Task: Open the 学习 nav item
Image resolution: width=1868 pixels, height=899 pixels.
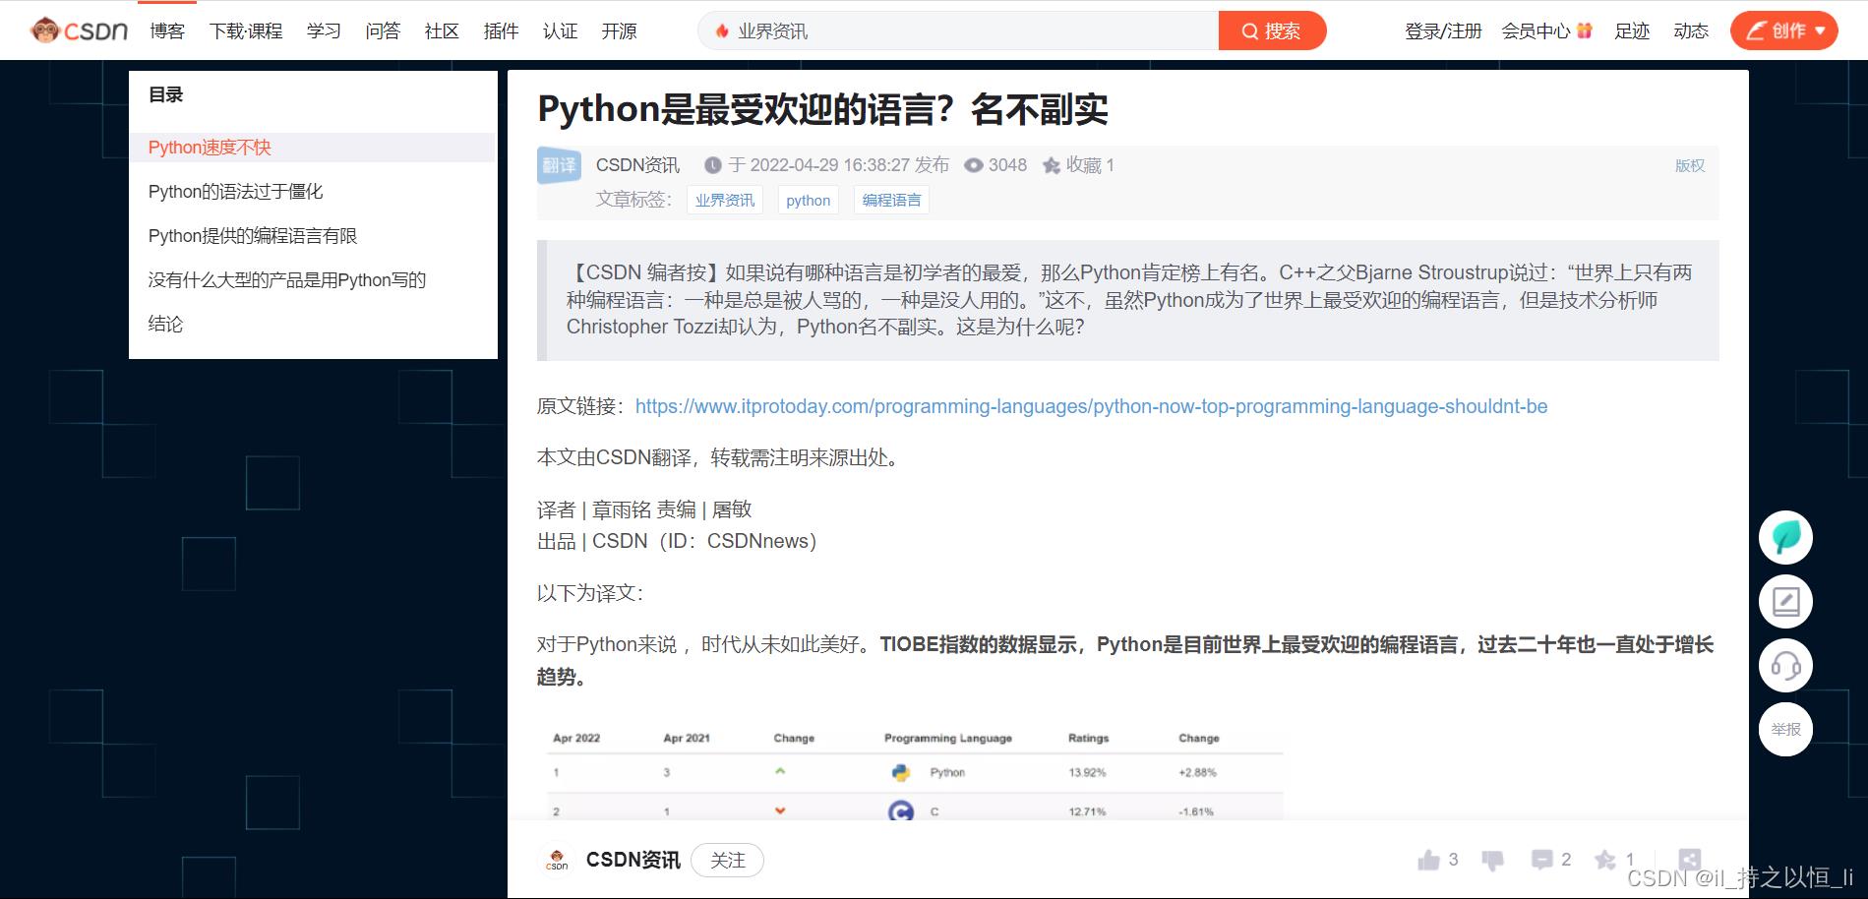Action: pyautogui.click(x=324, y=31)
